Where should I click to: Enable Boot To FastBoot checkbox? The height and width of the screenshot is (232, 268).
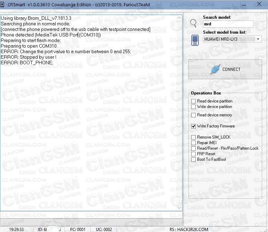[x=193, y=159]
